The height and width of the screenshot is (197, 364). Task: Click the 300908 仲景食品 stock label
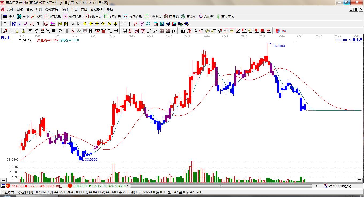point(349,40)
